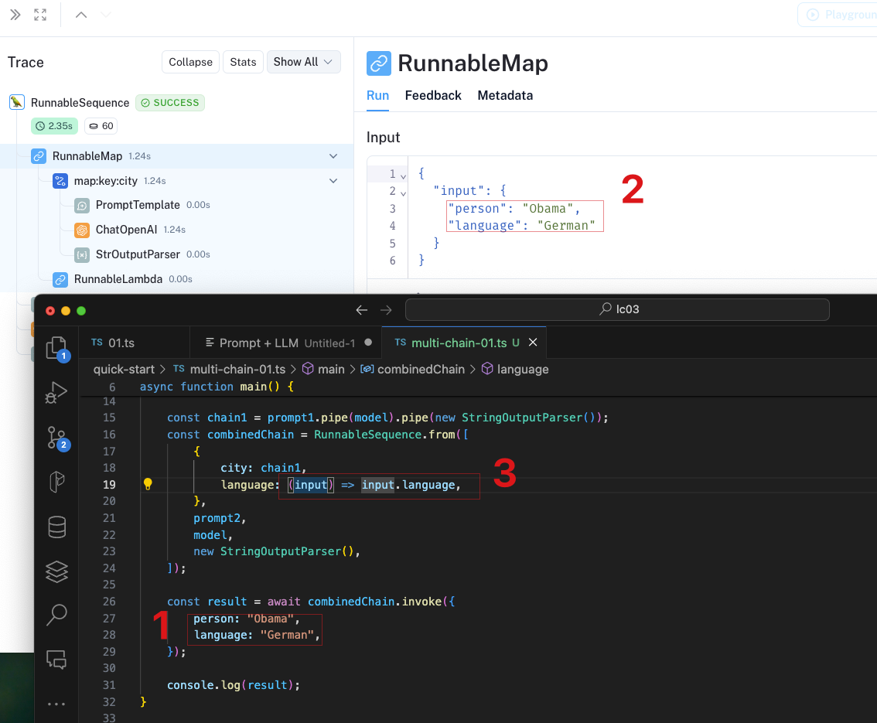Close the multi-chain-01.ts tab
This screenshot has width=877, height=723.
(x=533, y=343)
